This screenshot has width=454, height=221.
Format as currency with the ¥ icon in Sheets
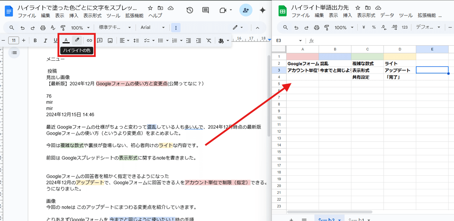[364, 28]
